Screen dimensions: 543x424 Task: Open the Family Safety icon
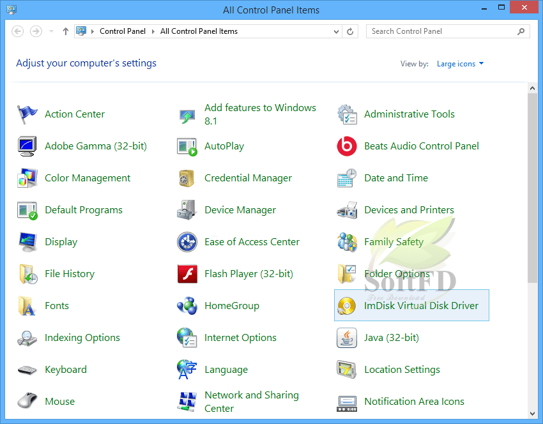click(347, 242)
